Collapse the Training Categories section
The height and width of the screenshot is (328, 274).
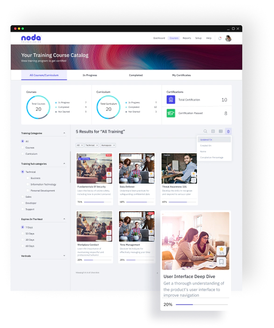pyautogui.click(x=64, y=133)
